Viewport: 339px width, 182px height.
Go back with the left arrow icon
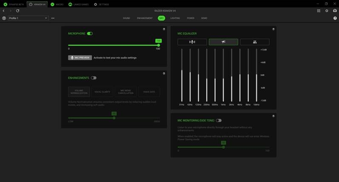(4, 11)
